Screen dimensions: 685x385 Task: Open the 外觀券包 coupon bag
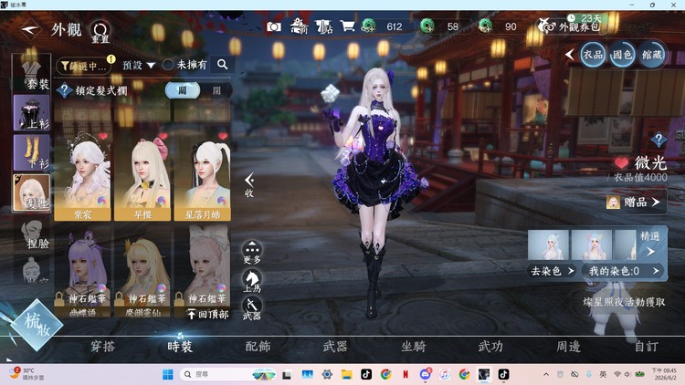pyautogui.click(x=568, y=26)
